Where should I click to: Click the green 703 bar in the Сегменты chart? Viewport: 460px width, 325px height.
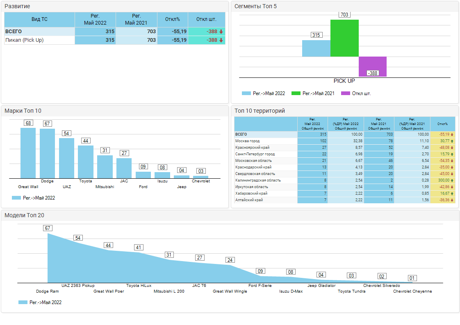point(344,38)
